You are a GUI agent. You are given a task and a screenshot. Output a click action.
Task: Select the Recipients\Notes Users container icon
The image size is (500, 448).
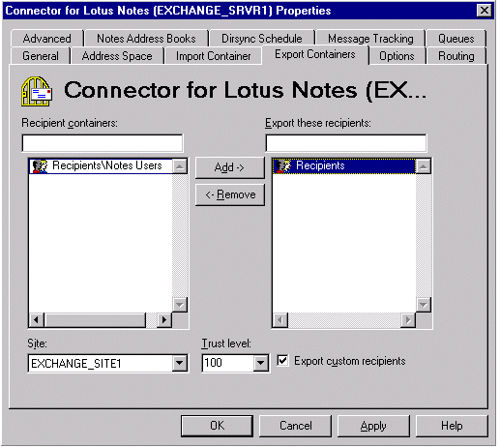click(x=40, y=165)
